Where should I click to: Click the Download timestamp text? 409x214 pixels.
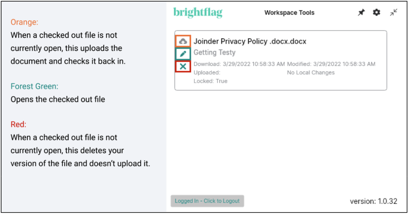coord(239,64)
